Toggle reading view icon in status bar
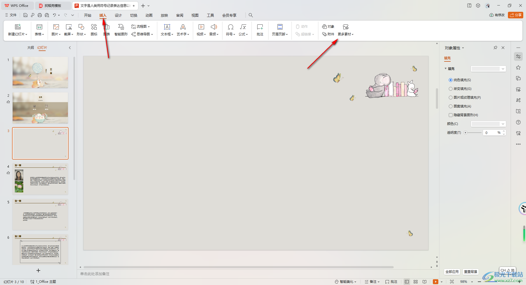This screenshot has height=285, width=526. [424, 282]
